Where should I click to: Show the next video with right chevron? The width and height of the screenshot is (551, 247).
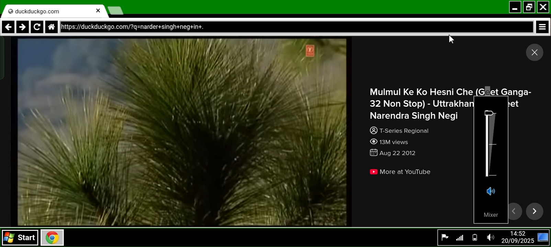534,211
